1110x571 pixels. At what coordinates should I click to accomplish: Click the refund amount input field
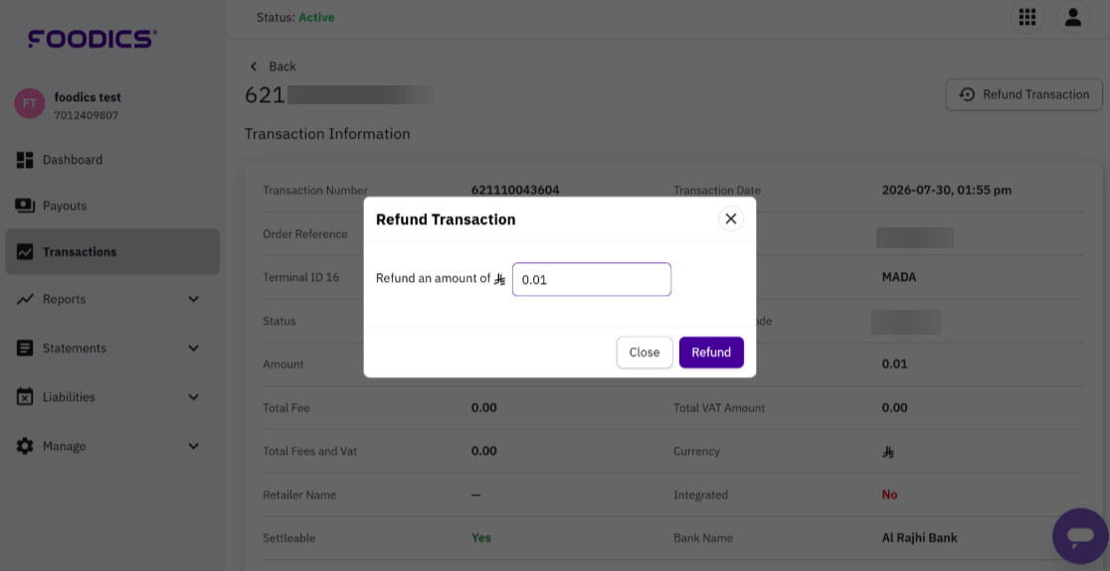point(592,279)
